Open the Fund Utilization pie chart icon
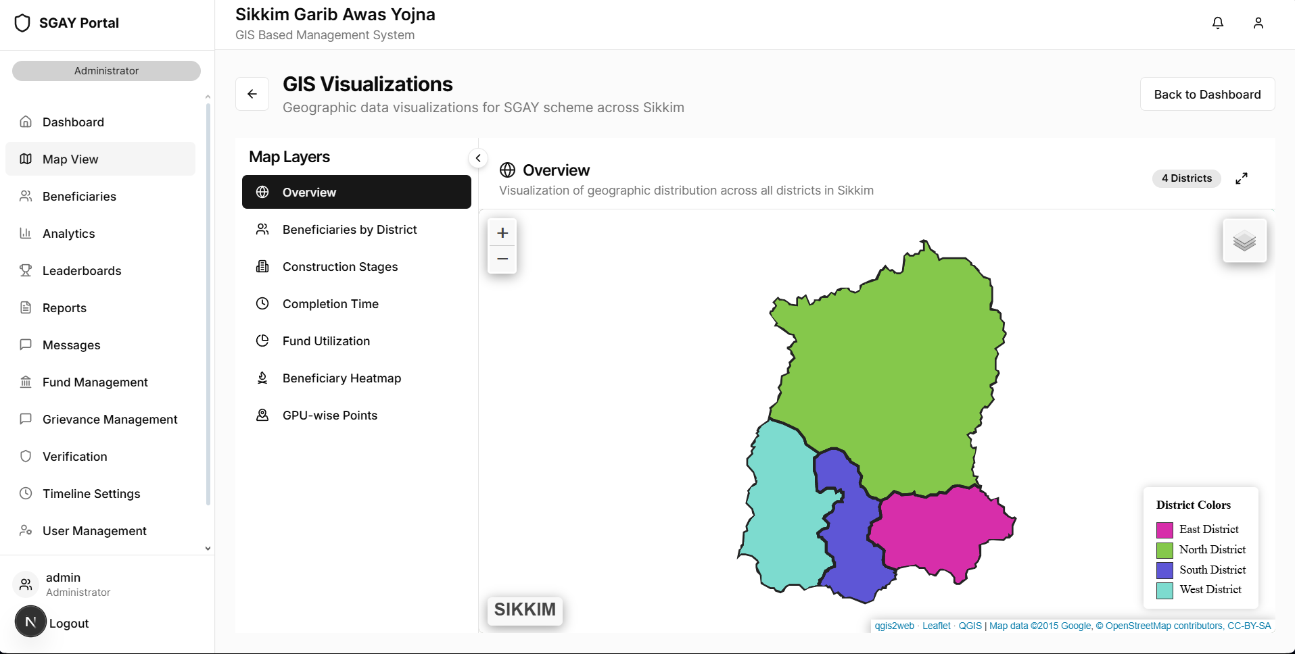The height and width of the screenshot is (654, 1295). (x=262, y=341)
